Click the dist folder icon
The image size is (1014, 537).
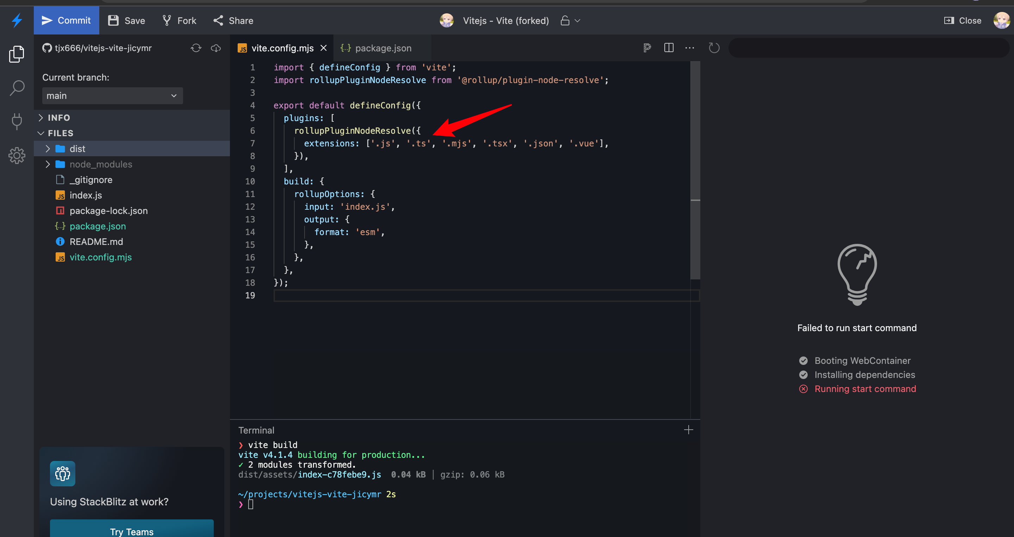[x=60, y=149]
